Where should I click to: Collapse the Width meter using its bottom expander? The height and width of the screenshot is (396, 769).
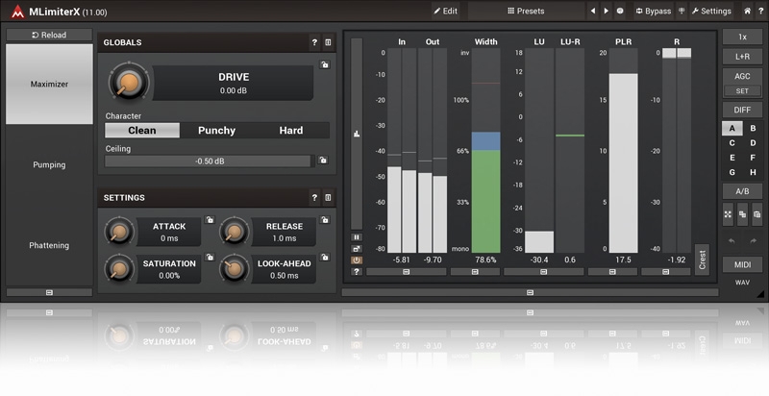point(487,272)
